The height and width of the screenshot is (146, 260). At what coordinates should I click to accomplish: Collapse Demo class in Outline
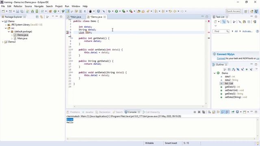click(214, 73)
